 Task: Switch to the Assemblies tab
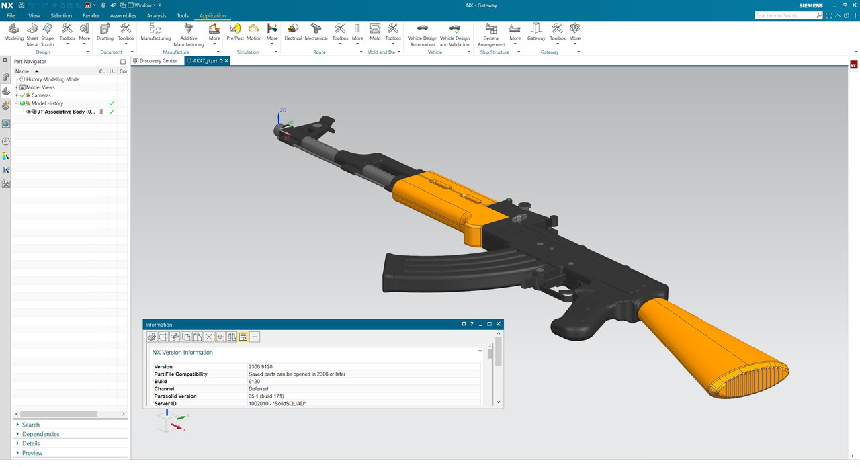(x=123, y=15)
